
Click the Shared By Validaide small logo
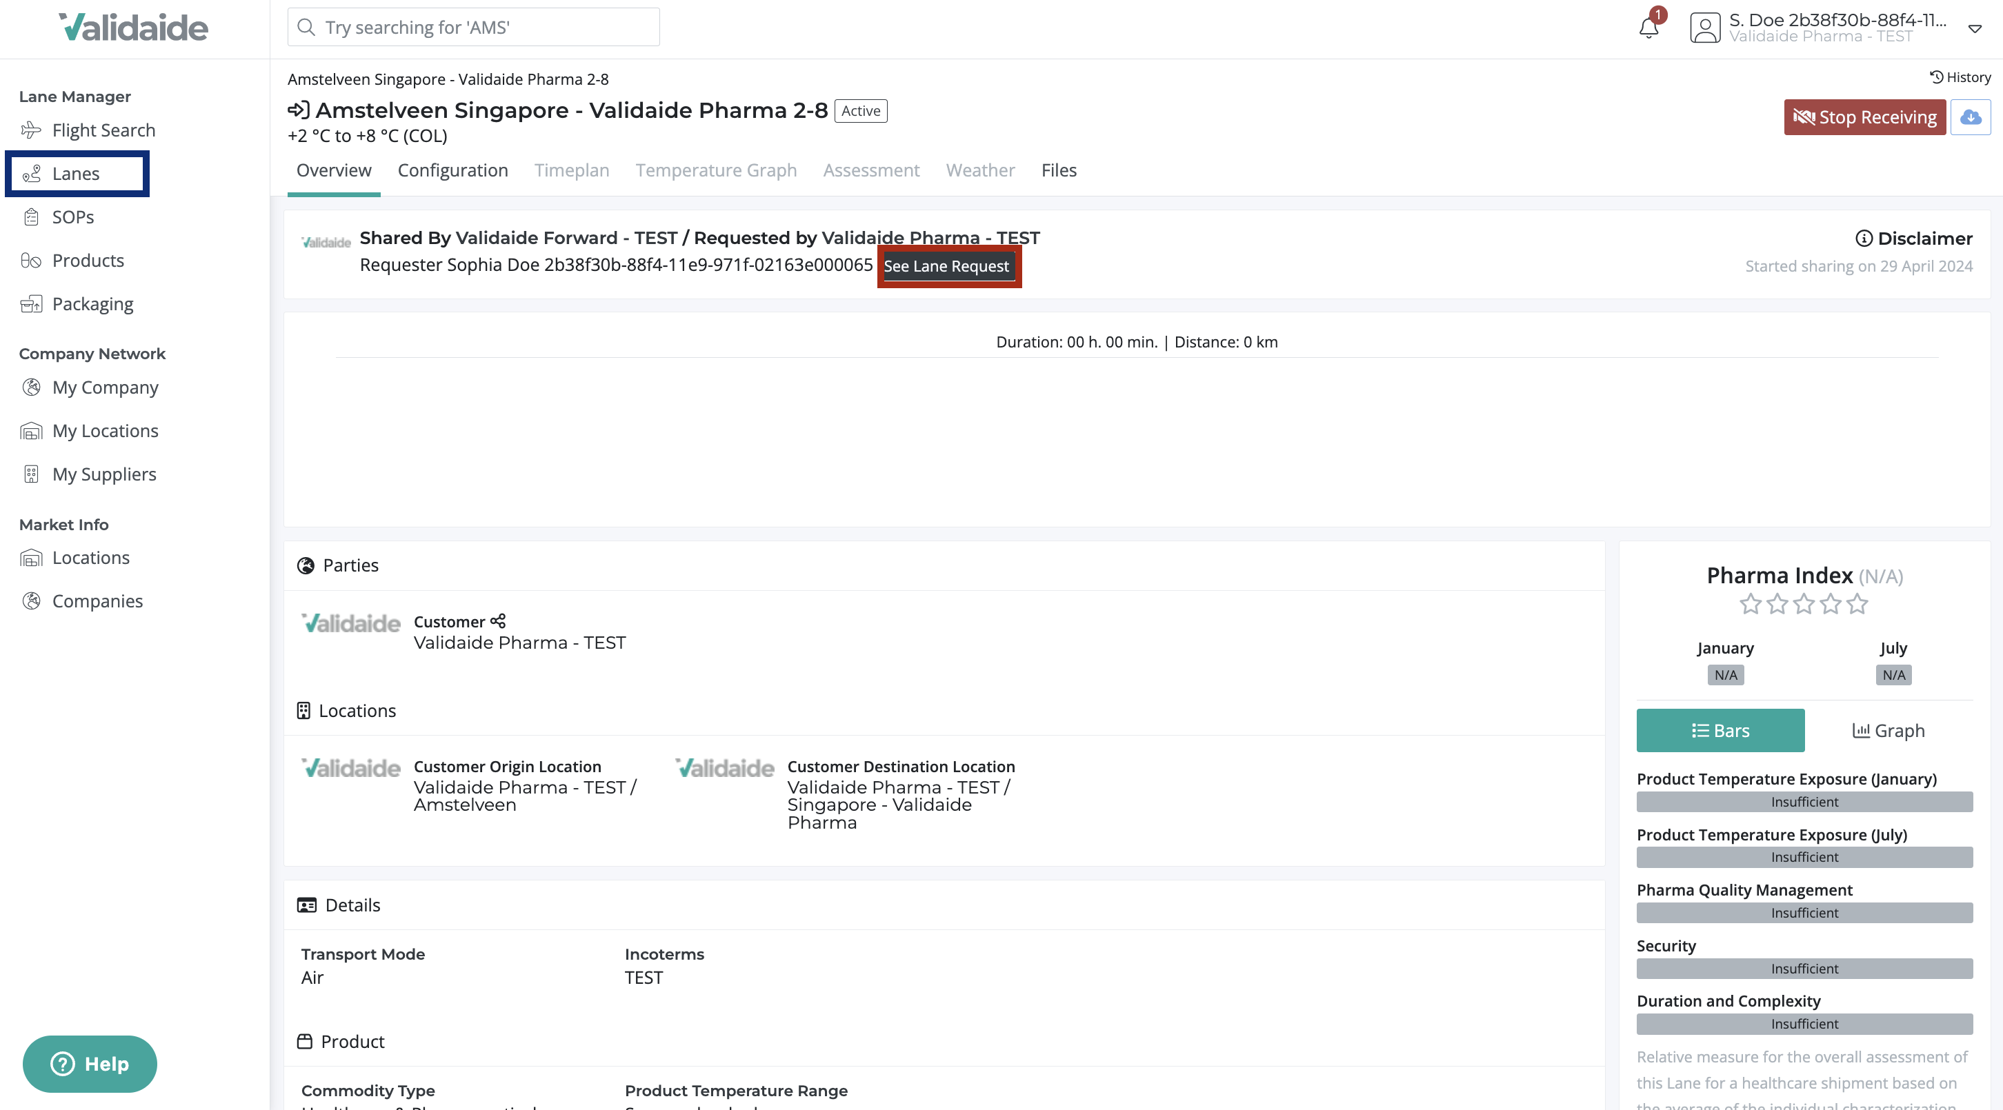point(326,243)
